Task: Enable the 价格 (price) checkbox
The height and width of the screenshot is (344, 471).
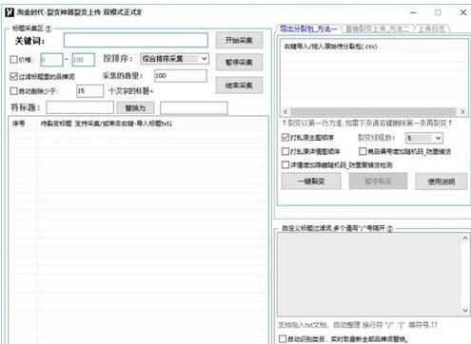Action: 13,59
